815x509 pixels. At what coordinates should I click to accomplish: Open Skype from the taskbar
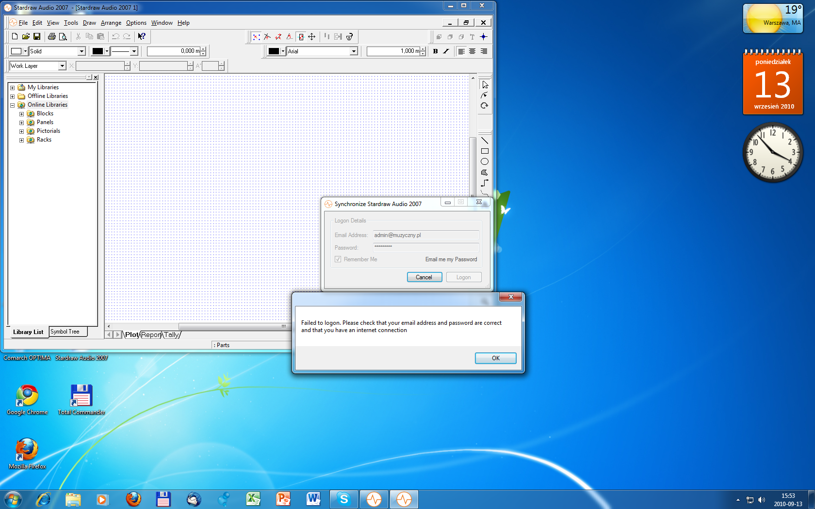tap(343, 499)
